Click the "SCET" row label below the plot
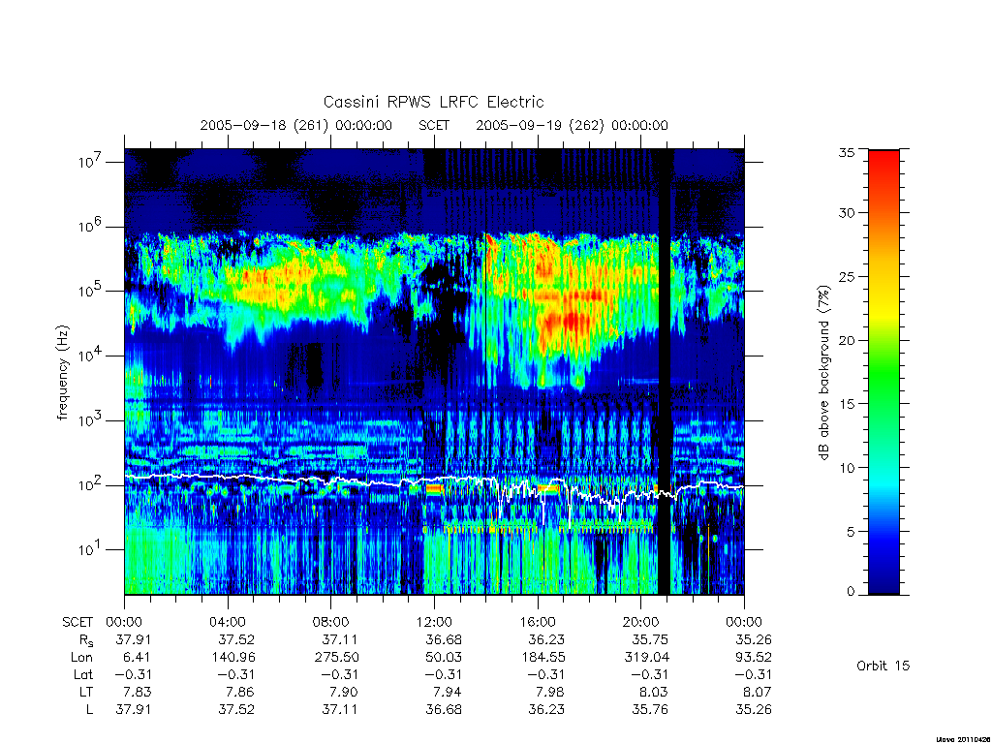 point(77,622)
